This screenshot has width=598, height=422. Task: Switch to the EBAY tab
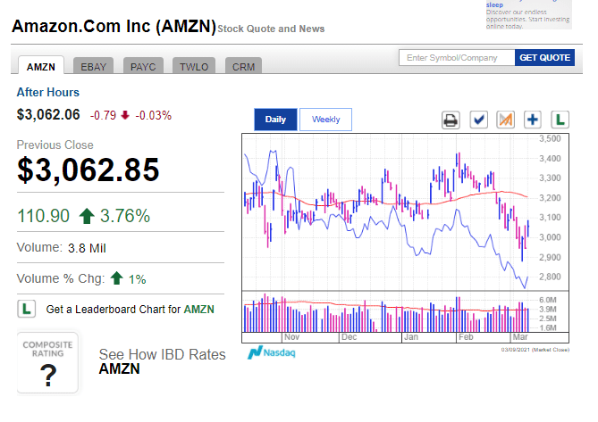[x=93, y=67]
